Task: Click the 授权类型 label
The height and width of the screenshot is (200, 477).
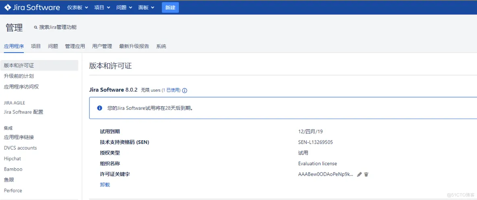Action: 110,153
